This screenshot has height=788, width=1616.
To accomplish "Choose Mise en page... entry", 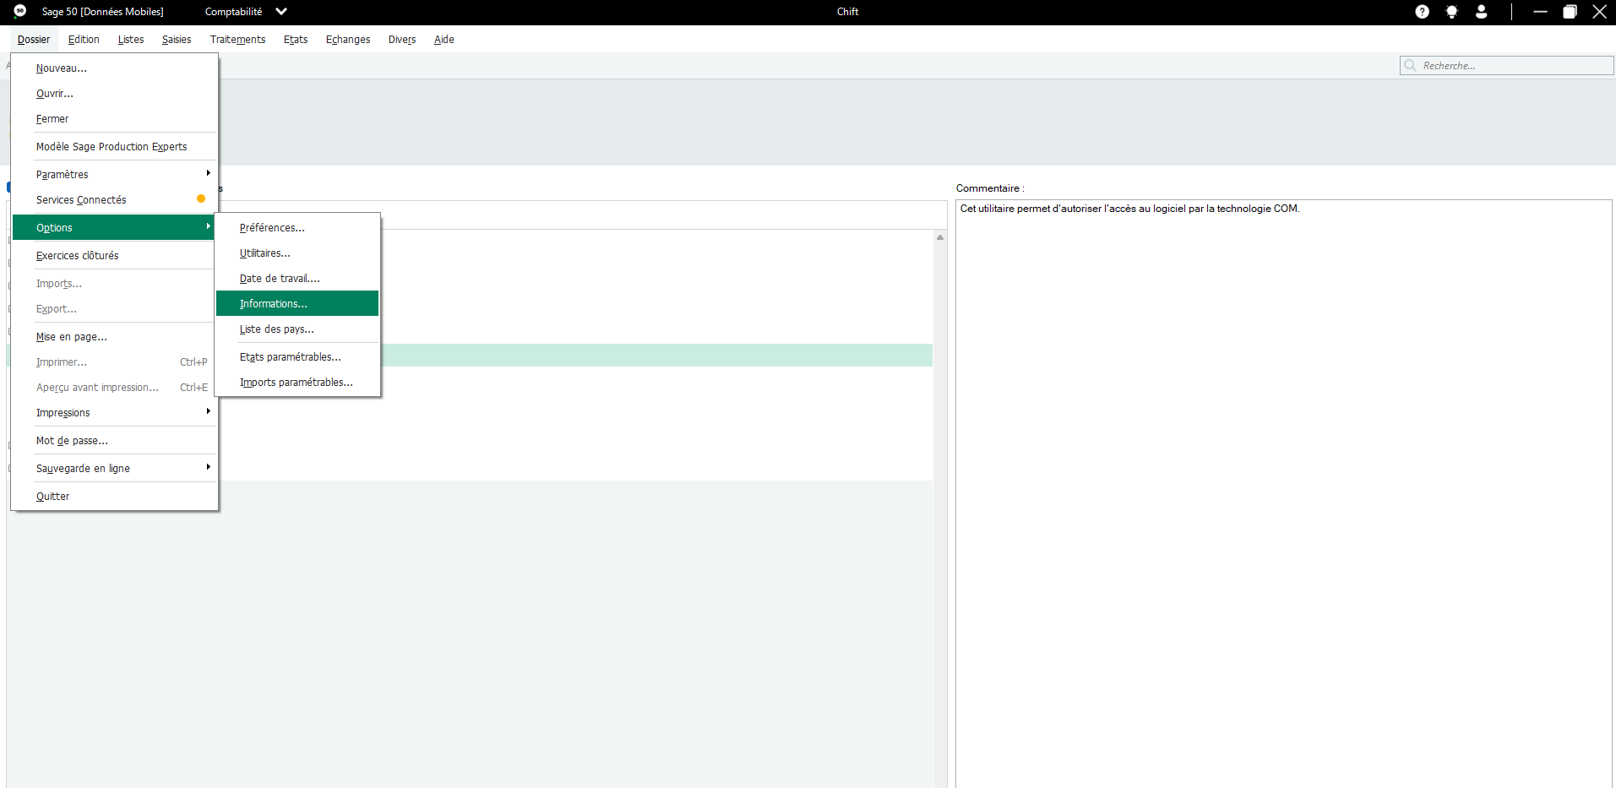I will [x=115, y=337].
